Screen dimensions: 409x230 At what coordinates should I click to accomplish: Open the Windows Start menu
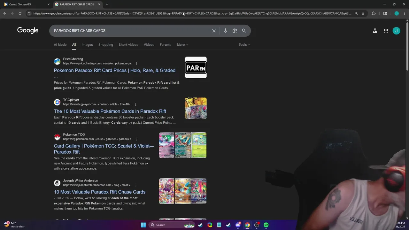coord(143,225)
